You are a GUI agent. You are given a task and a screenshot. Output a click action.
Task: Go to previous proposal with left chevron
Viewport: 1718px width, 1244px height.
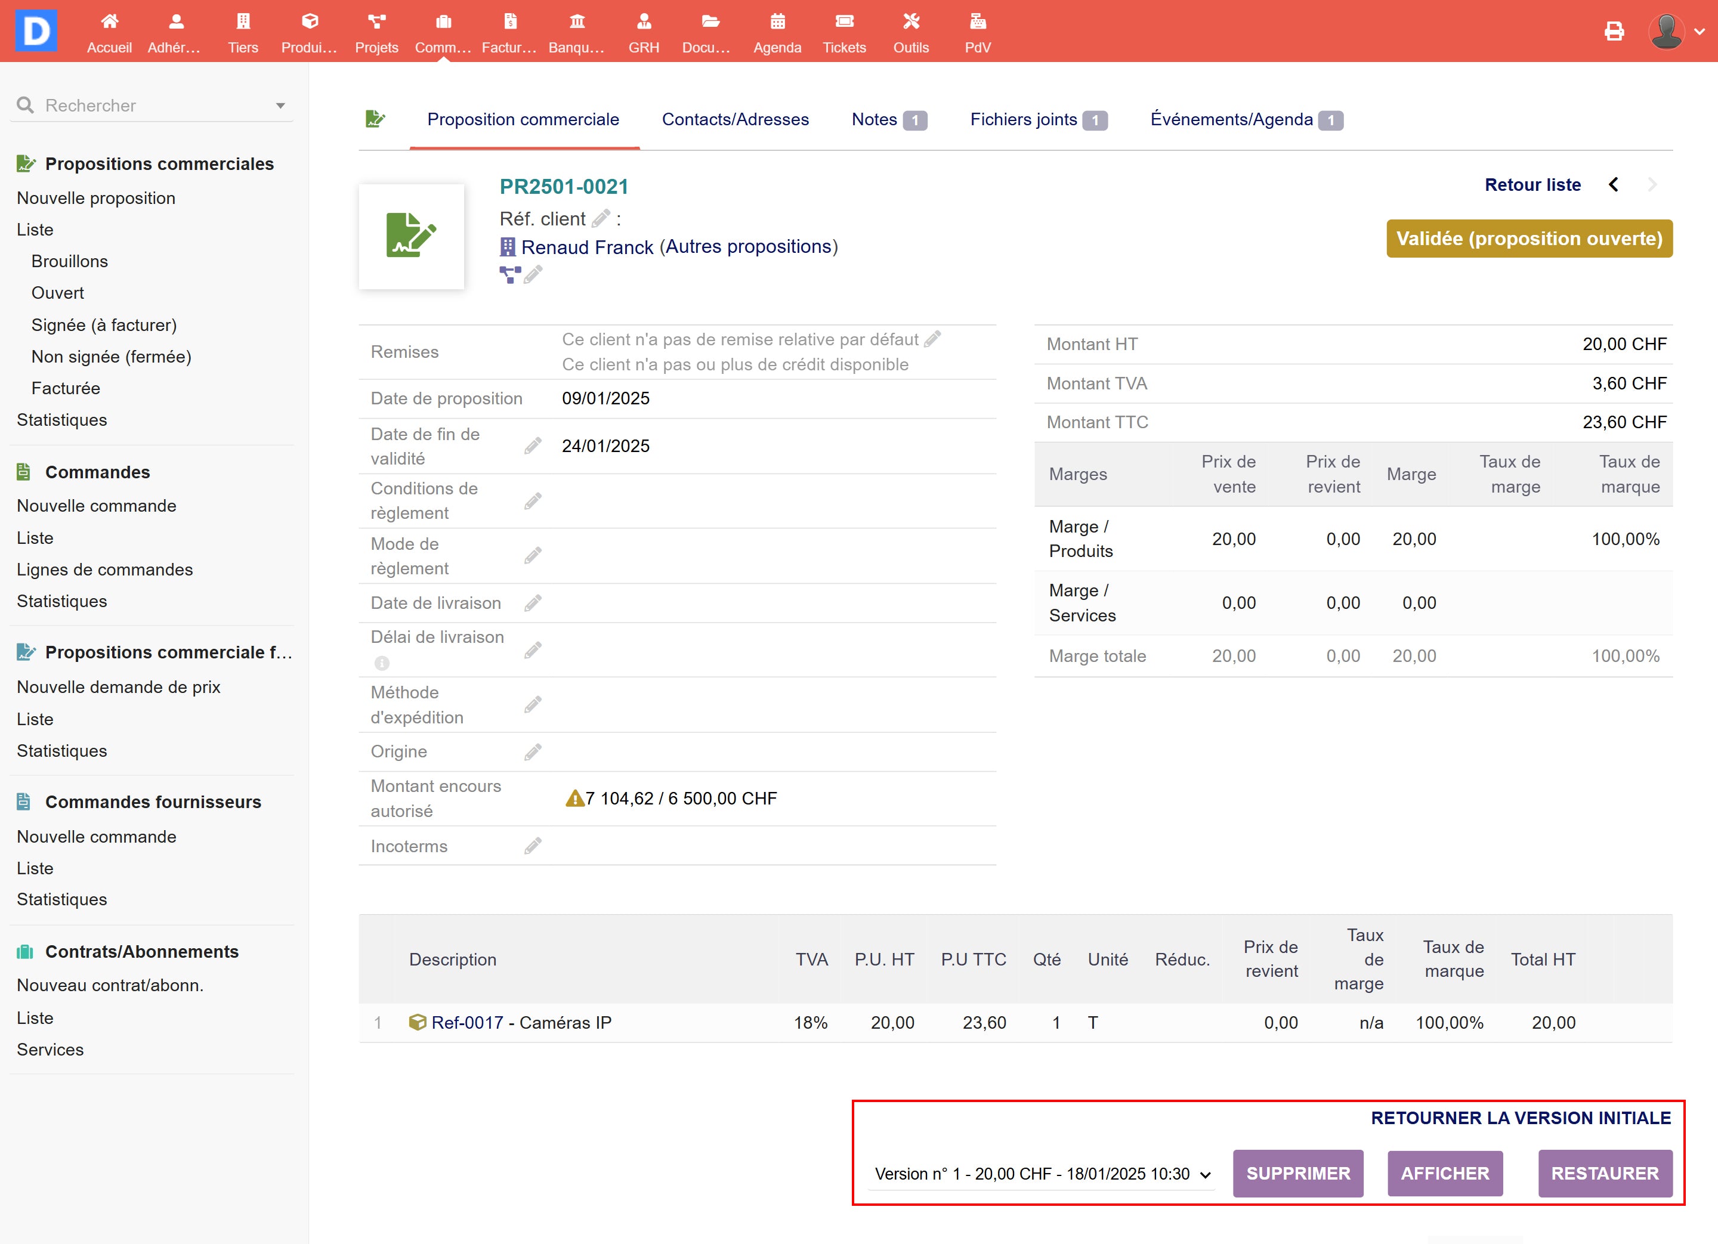tap(1614, 185)
